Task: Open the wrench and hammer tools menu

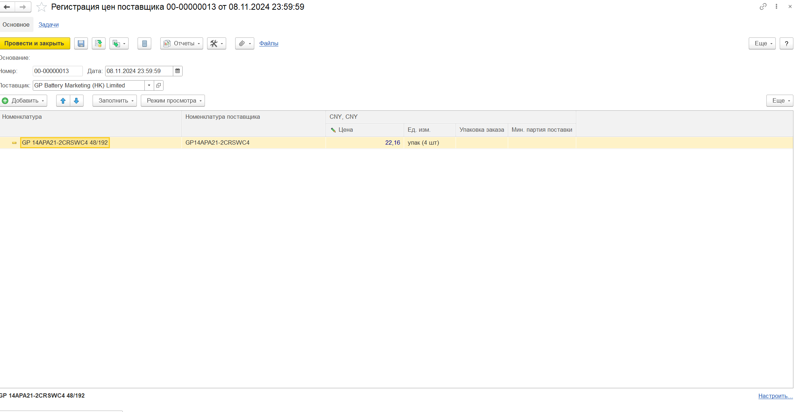Action: point(216,44)
